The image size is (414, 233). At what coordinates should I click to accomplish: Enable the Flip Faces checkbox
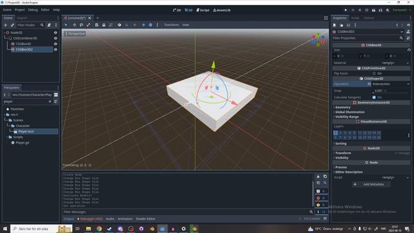click(374, 73)
